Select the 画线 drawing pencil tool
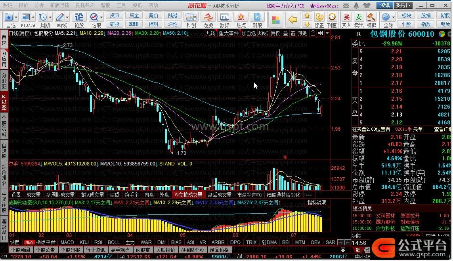The width and height of the screenshot is (453, 261). (x=60, y=17)
